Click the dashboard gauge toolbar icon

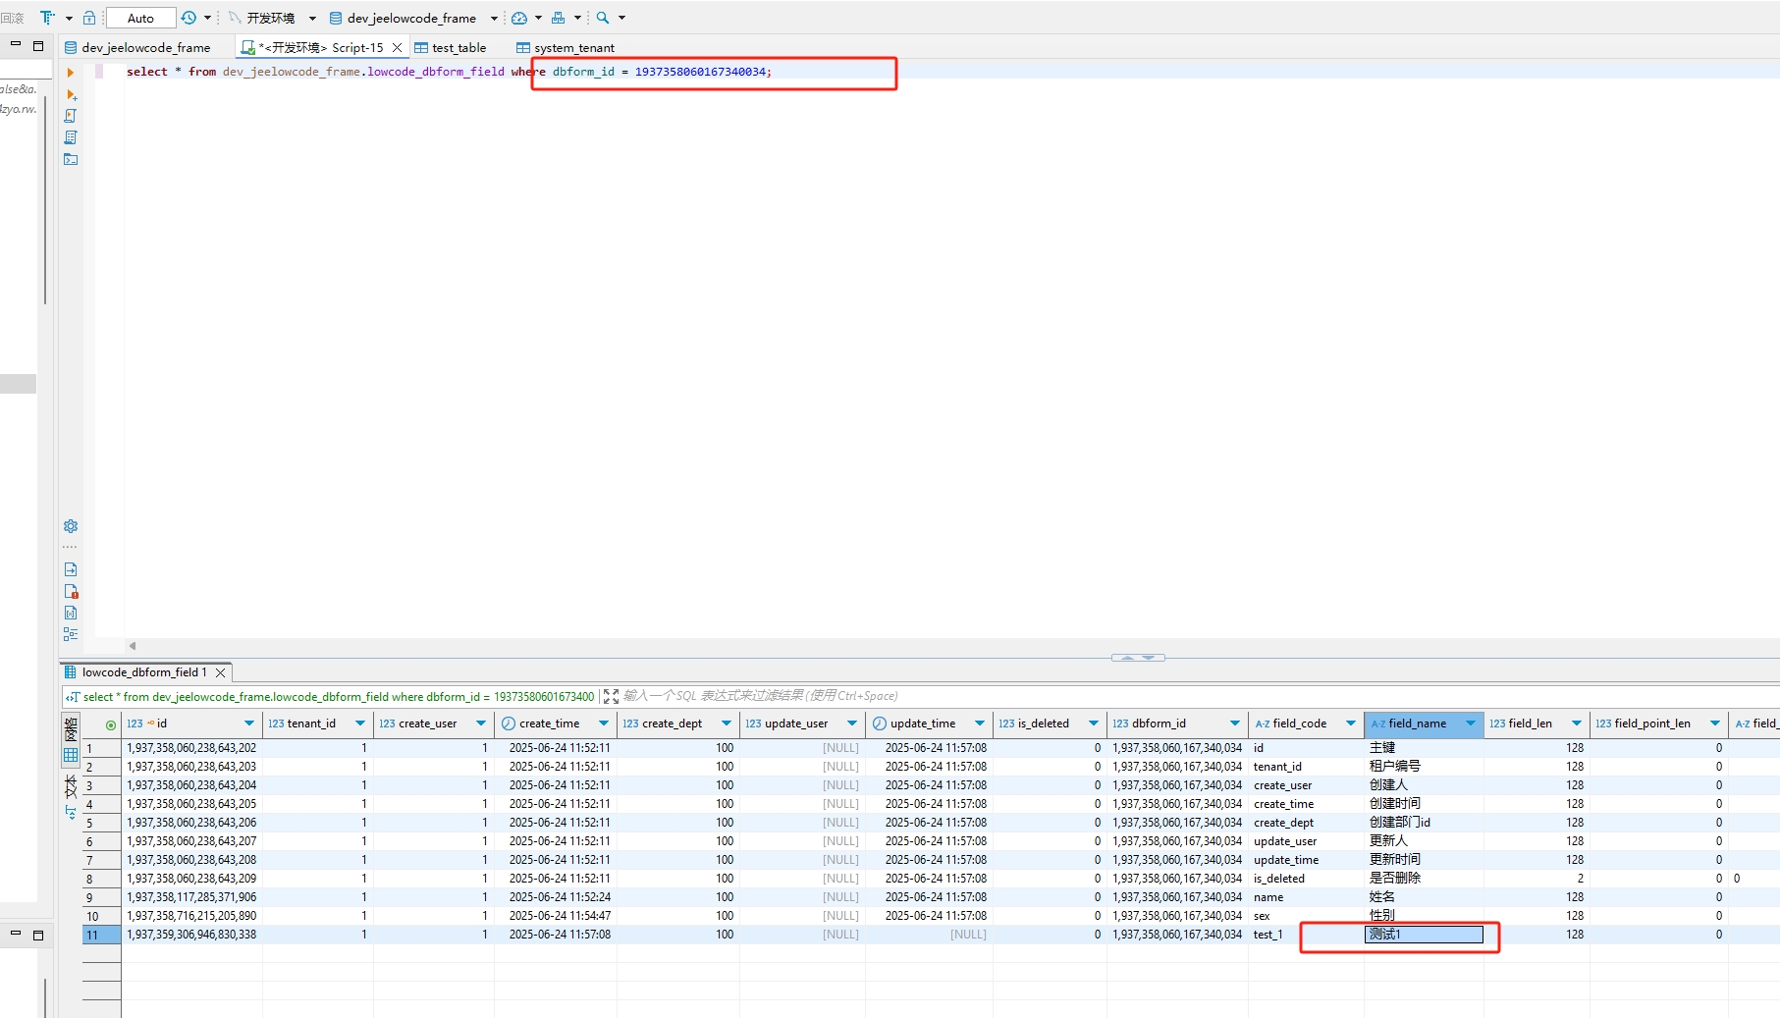pyautogui.click(x=519, y=18)
